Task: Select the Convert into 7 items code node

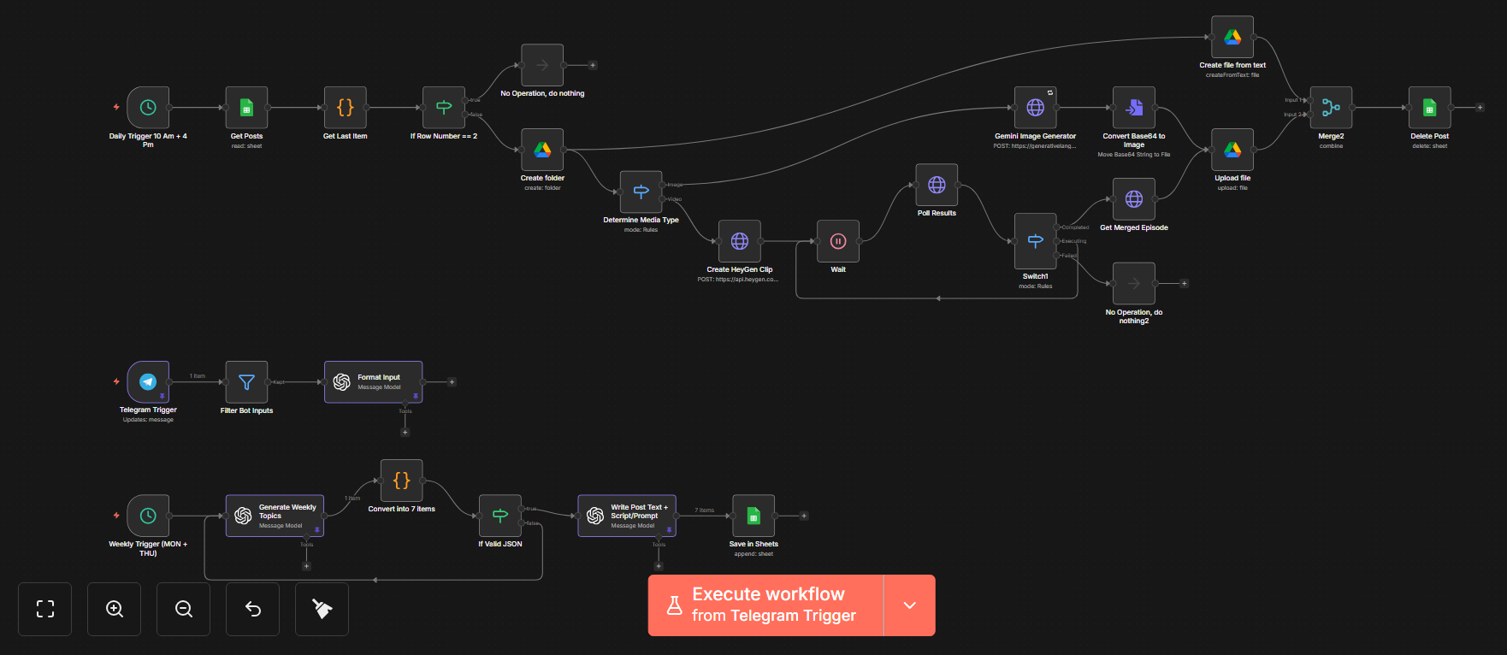Action: 401,481
